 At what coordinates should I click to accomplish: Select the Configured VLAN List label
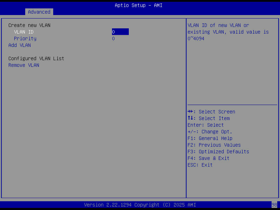(x=36, y=58)
